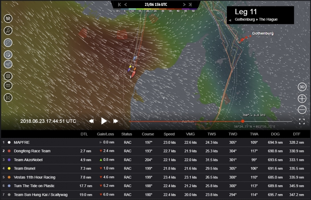Enter fullscreen mode
The height and width of the screenshot is (200, 311).
[x=302, y=122]
